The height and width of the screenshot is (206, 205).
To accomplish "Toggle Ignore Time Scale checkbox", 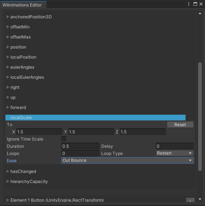I will click(64, 139).
